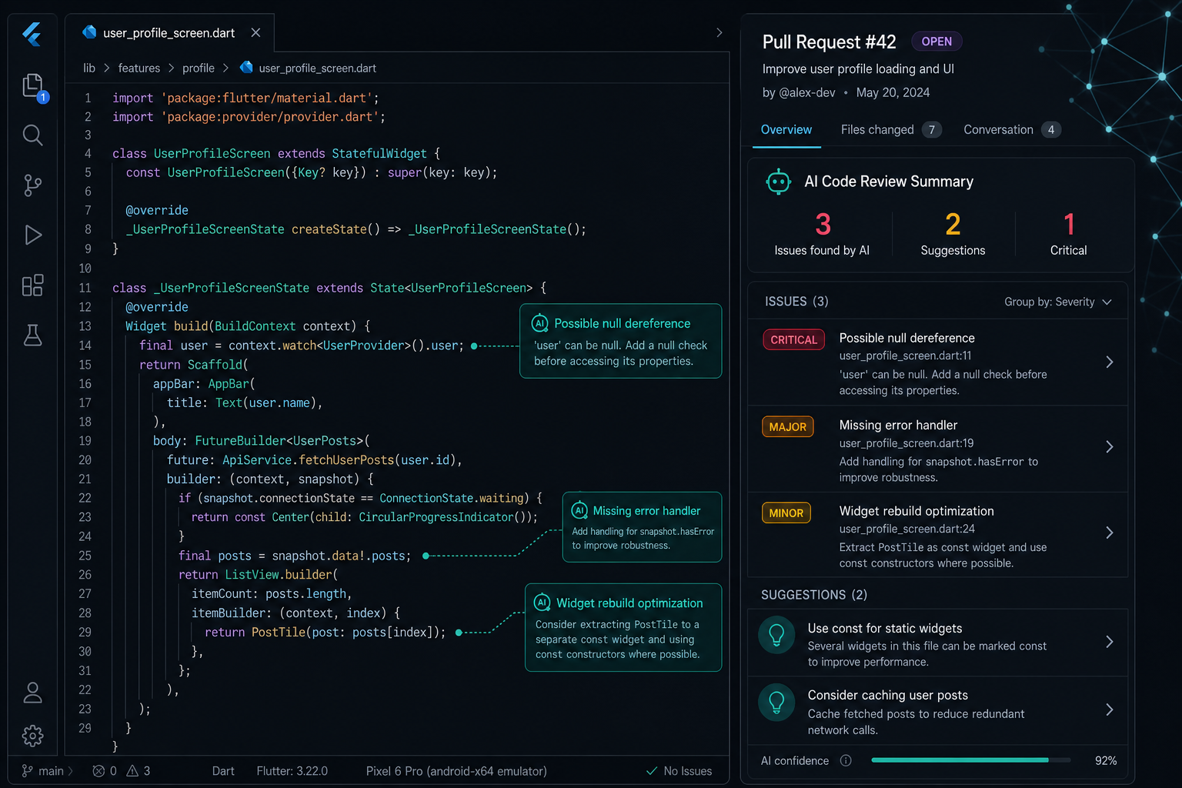Screen dimensions: 1182x788
Task: Select the Pixel 6 Pro emulator device
Action: click(456, 770)
